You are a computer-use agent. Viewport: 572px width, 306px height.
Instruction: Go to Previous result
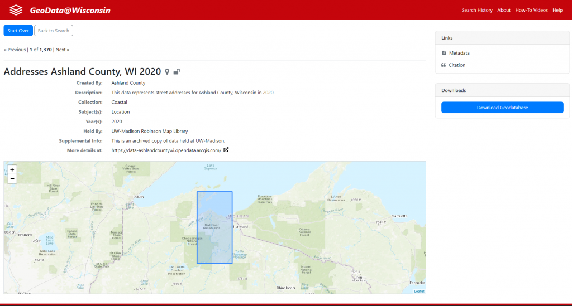tap(15, 50)
